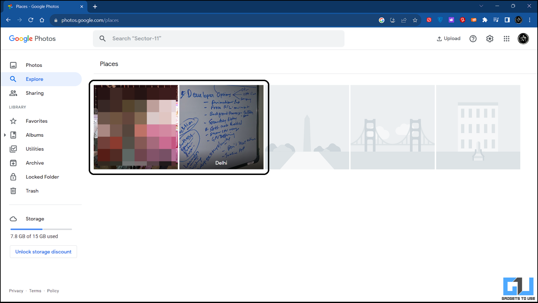Click the Archive box icon
Image resolution: width=538 pixels, height=303 pixels.
click(13, 163)
